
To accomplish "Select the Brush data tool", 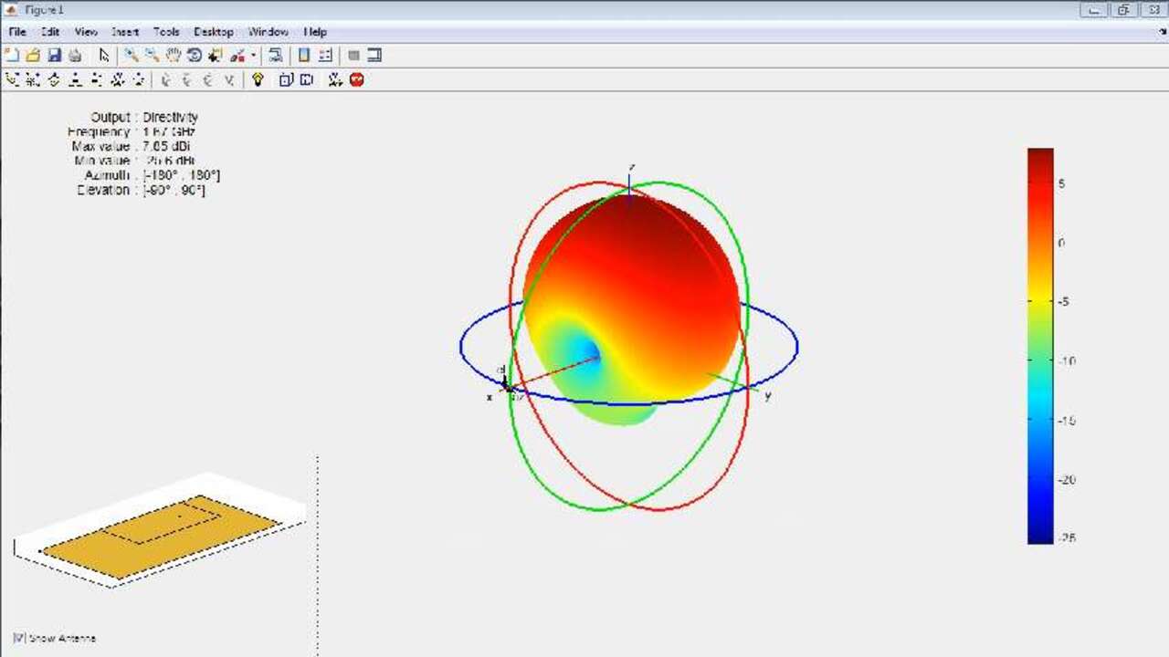I will point(237,56).
